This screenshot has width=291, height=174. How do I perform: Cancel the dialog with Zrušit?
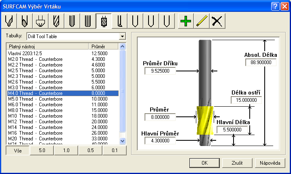coord(237,163)
